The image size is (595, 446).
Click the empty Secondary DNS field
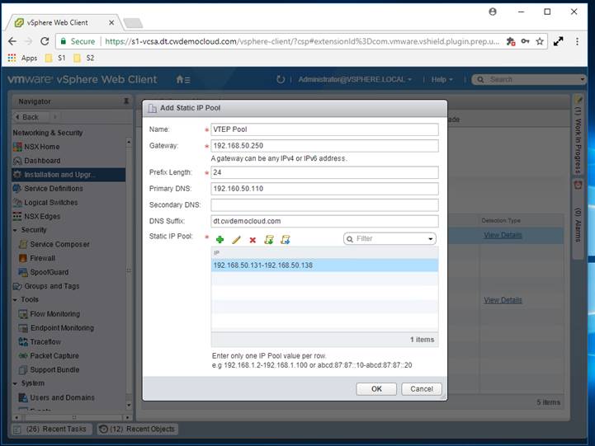click(x=324, y=205)
